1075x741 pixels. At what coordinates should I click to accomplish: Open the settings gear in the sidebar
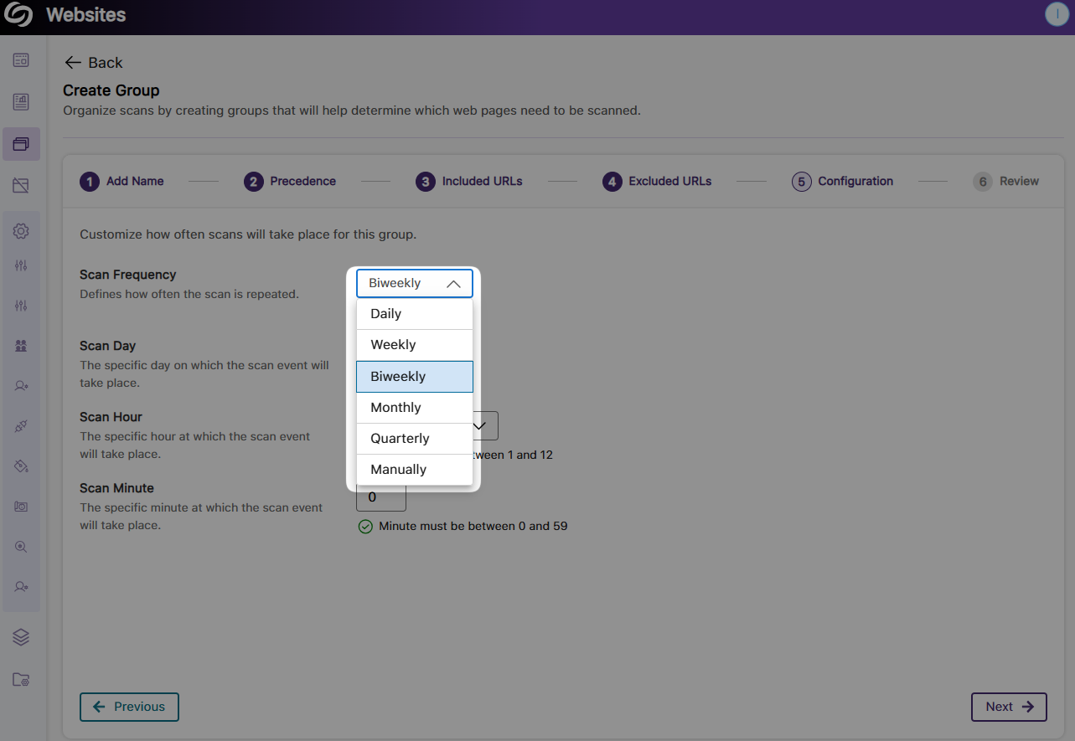pyautogui.click(x=21, y=231)
